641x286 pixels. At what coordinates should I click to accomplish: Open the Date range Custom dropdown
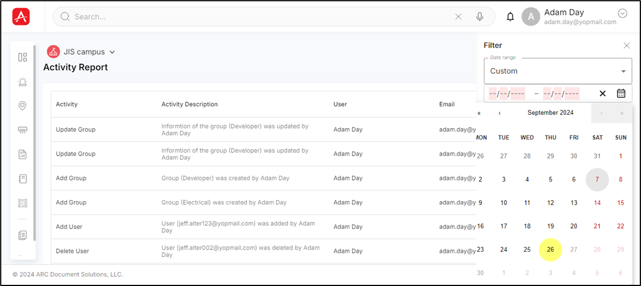[557, 71]
